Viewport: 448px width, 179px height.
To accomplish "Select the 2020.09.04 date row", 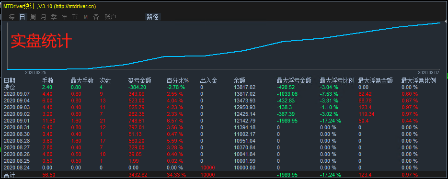I will [224, 101].
